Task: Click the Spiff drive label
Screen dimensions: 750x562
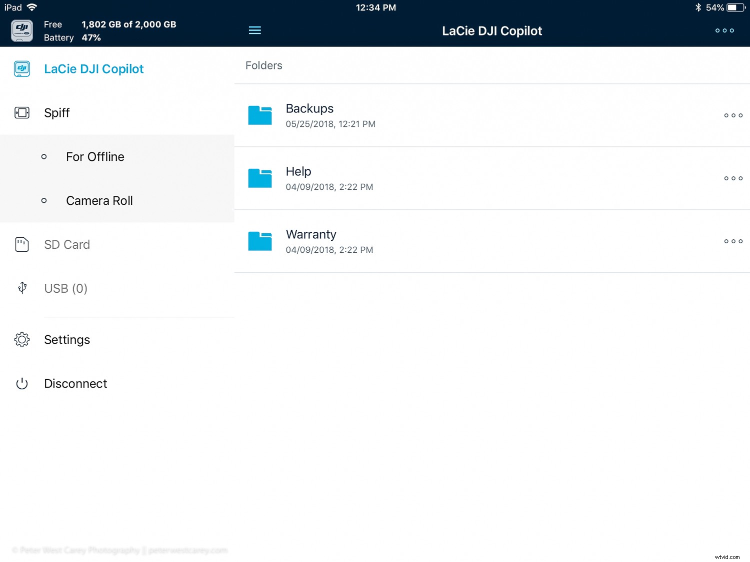Action: [x=56, y=113]
